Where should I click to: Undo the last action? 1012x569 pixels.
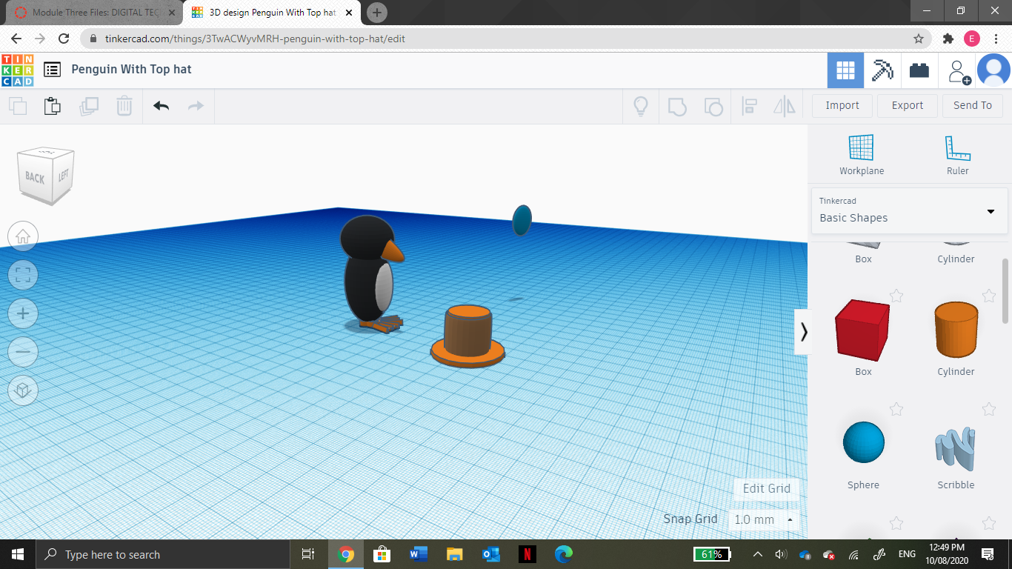tap(162, 106)
